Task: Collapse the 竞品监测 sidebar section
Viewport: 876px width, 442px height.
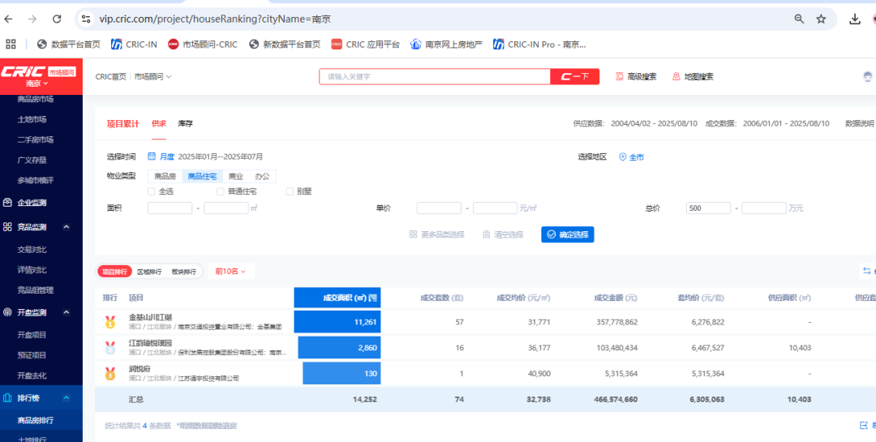Action: (67, 227)
